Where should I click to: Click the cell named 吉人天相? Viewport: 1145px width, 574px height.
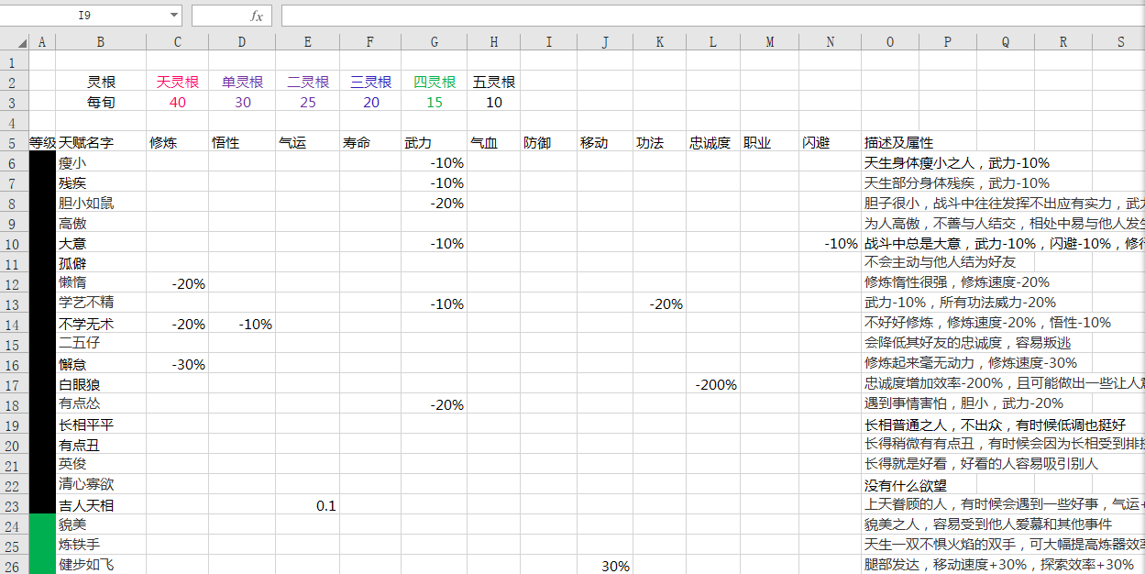pos(101,505)
